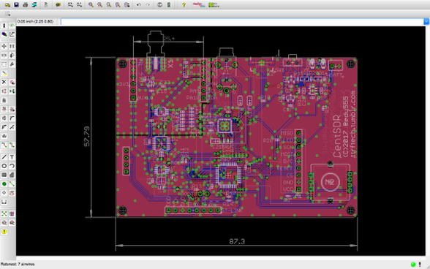The height and width of the screenshot is (269, 430).
Task: Select the Delete (X) tool
Action: [4, 83]
